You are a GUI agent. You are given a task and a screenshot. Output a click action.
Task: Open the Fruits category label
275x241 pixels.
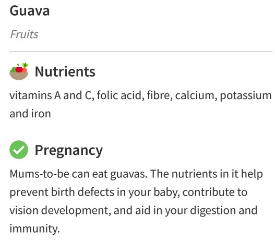[24, 34]
